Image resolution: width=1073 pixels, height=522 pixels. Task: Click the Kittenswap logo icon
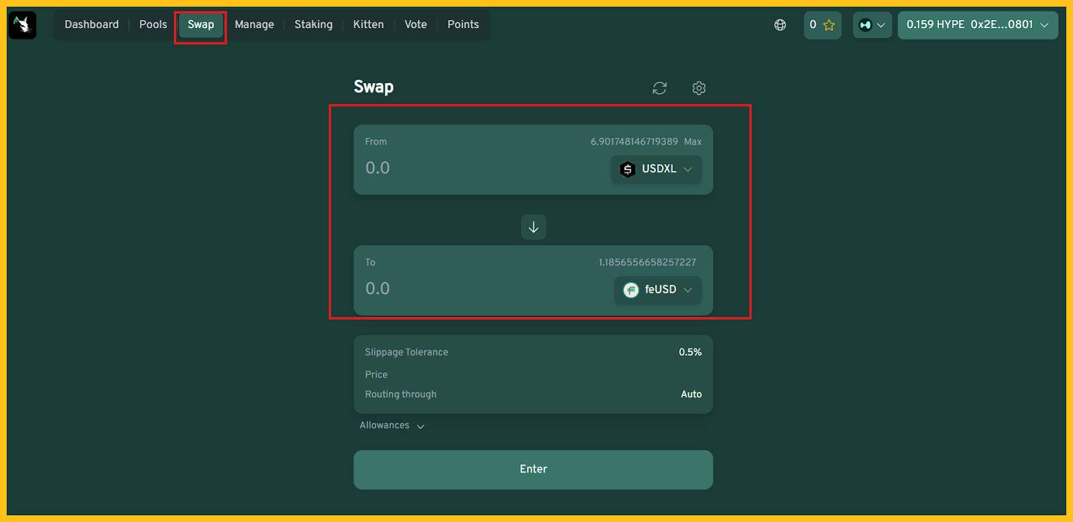(23, 25)
